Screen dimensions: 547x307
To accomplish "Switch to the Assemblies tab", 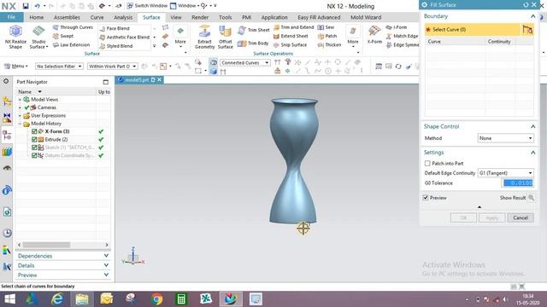I will click(x=67, y=17).
